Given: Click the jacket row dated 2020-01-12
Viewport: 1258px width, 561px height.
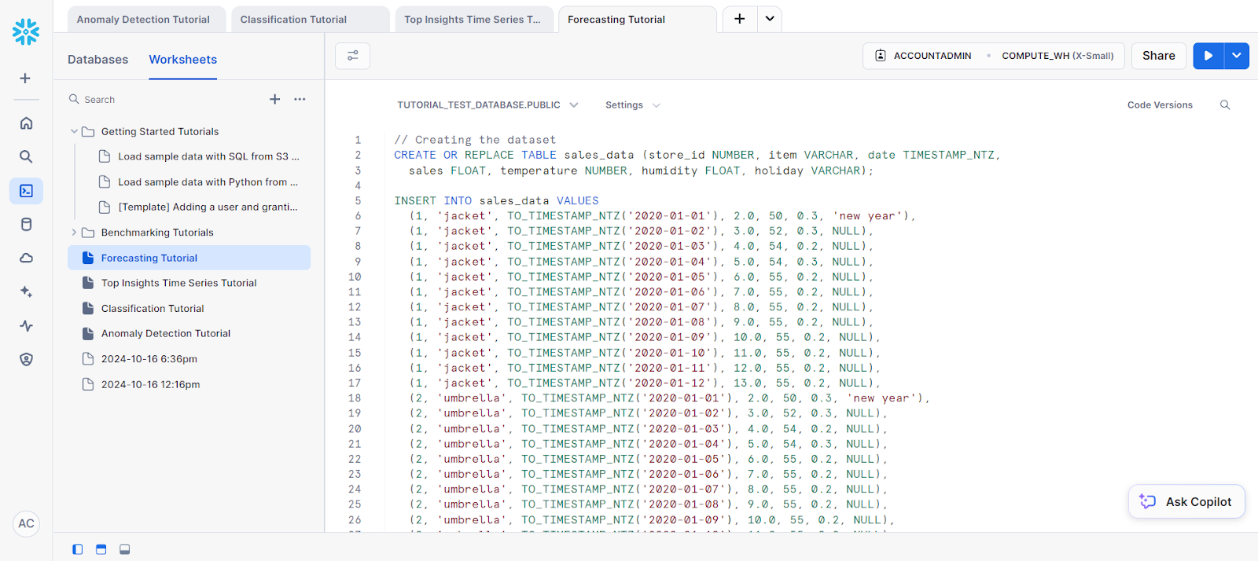Looking at the screenshot, I should 644,383.
